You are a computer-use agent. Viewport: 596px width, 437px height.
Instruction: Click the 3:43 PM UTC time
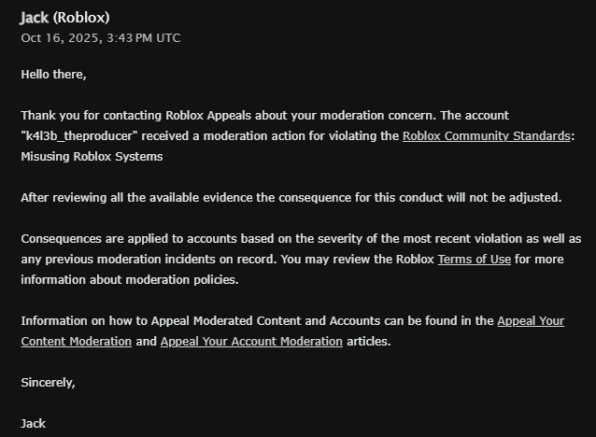pyautogui.click(x=147, y=38)
